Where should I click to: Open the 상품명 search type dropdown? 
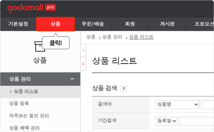point(178,104)
